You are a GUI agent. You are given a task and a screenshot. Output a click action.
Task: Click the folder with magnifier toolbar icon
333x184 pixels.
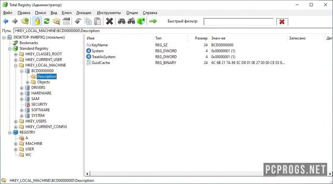click(56, 21)
